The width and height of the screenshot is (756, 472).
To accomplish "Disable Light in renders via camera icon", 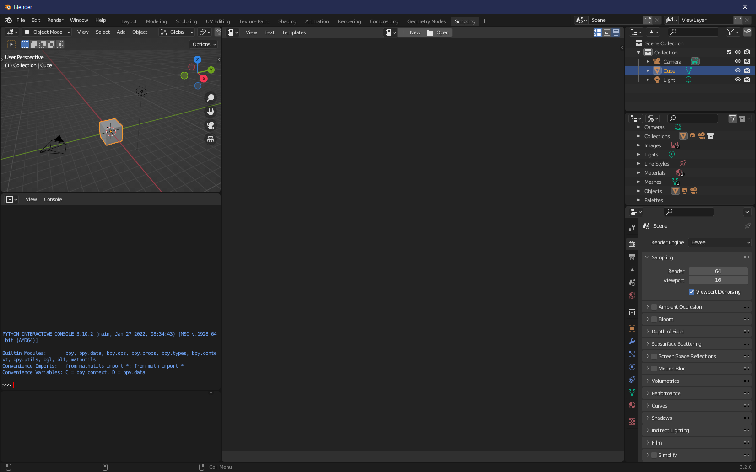I will pyautogui.click(x=747, y=80).
